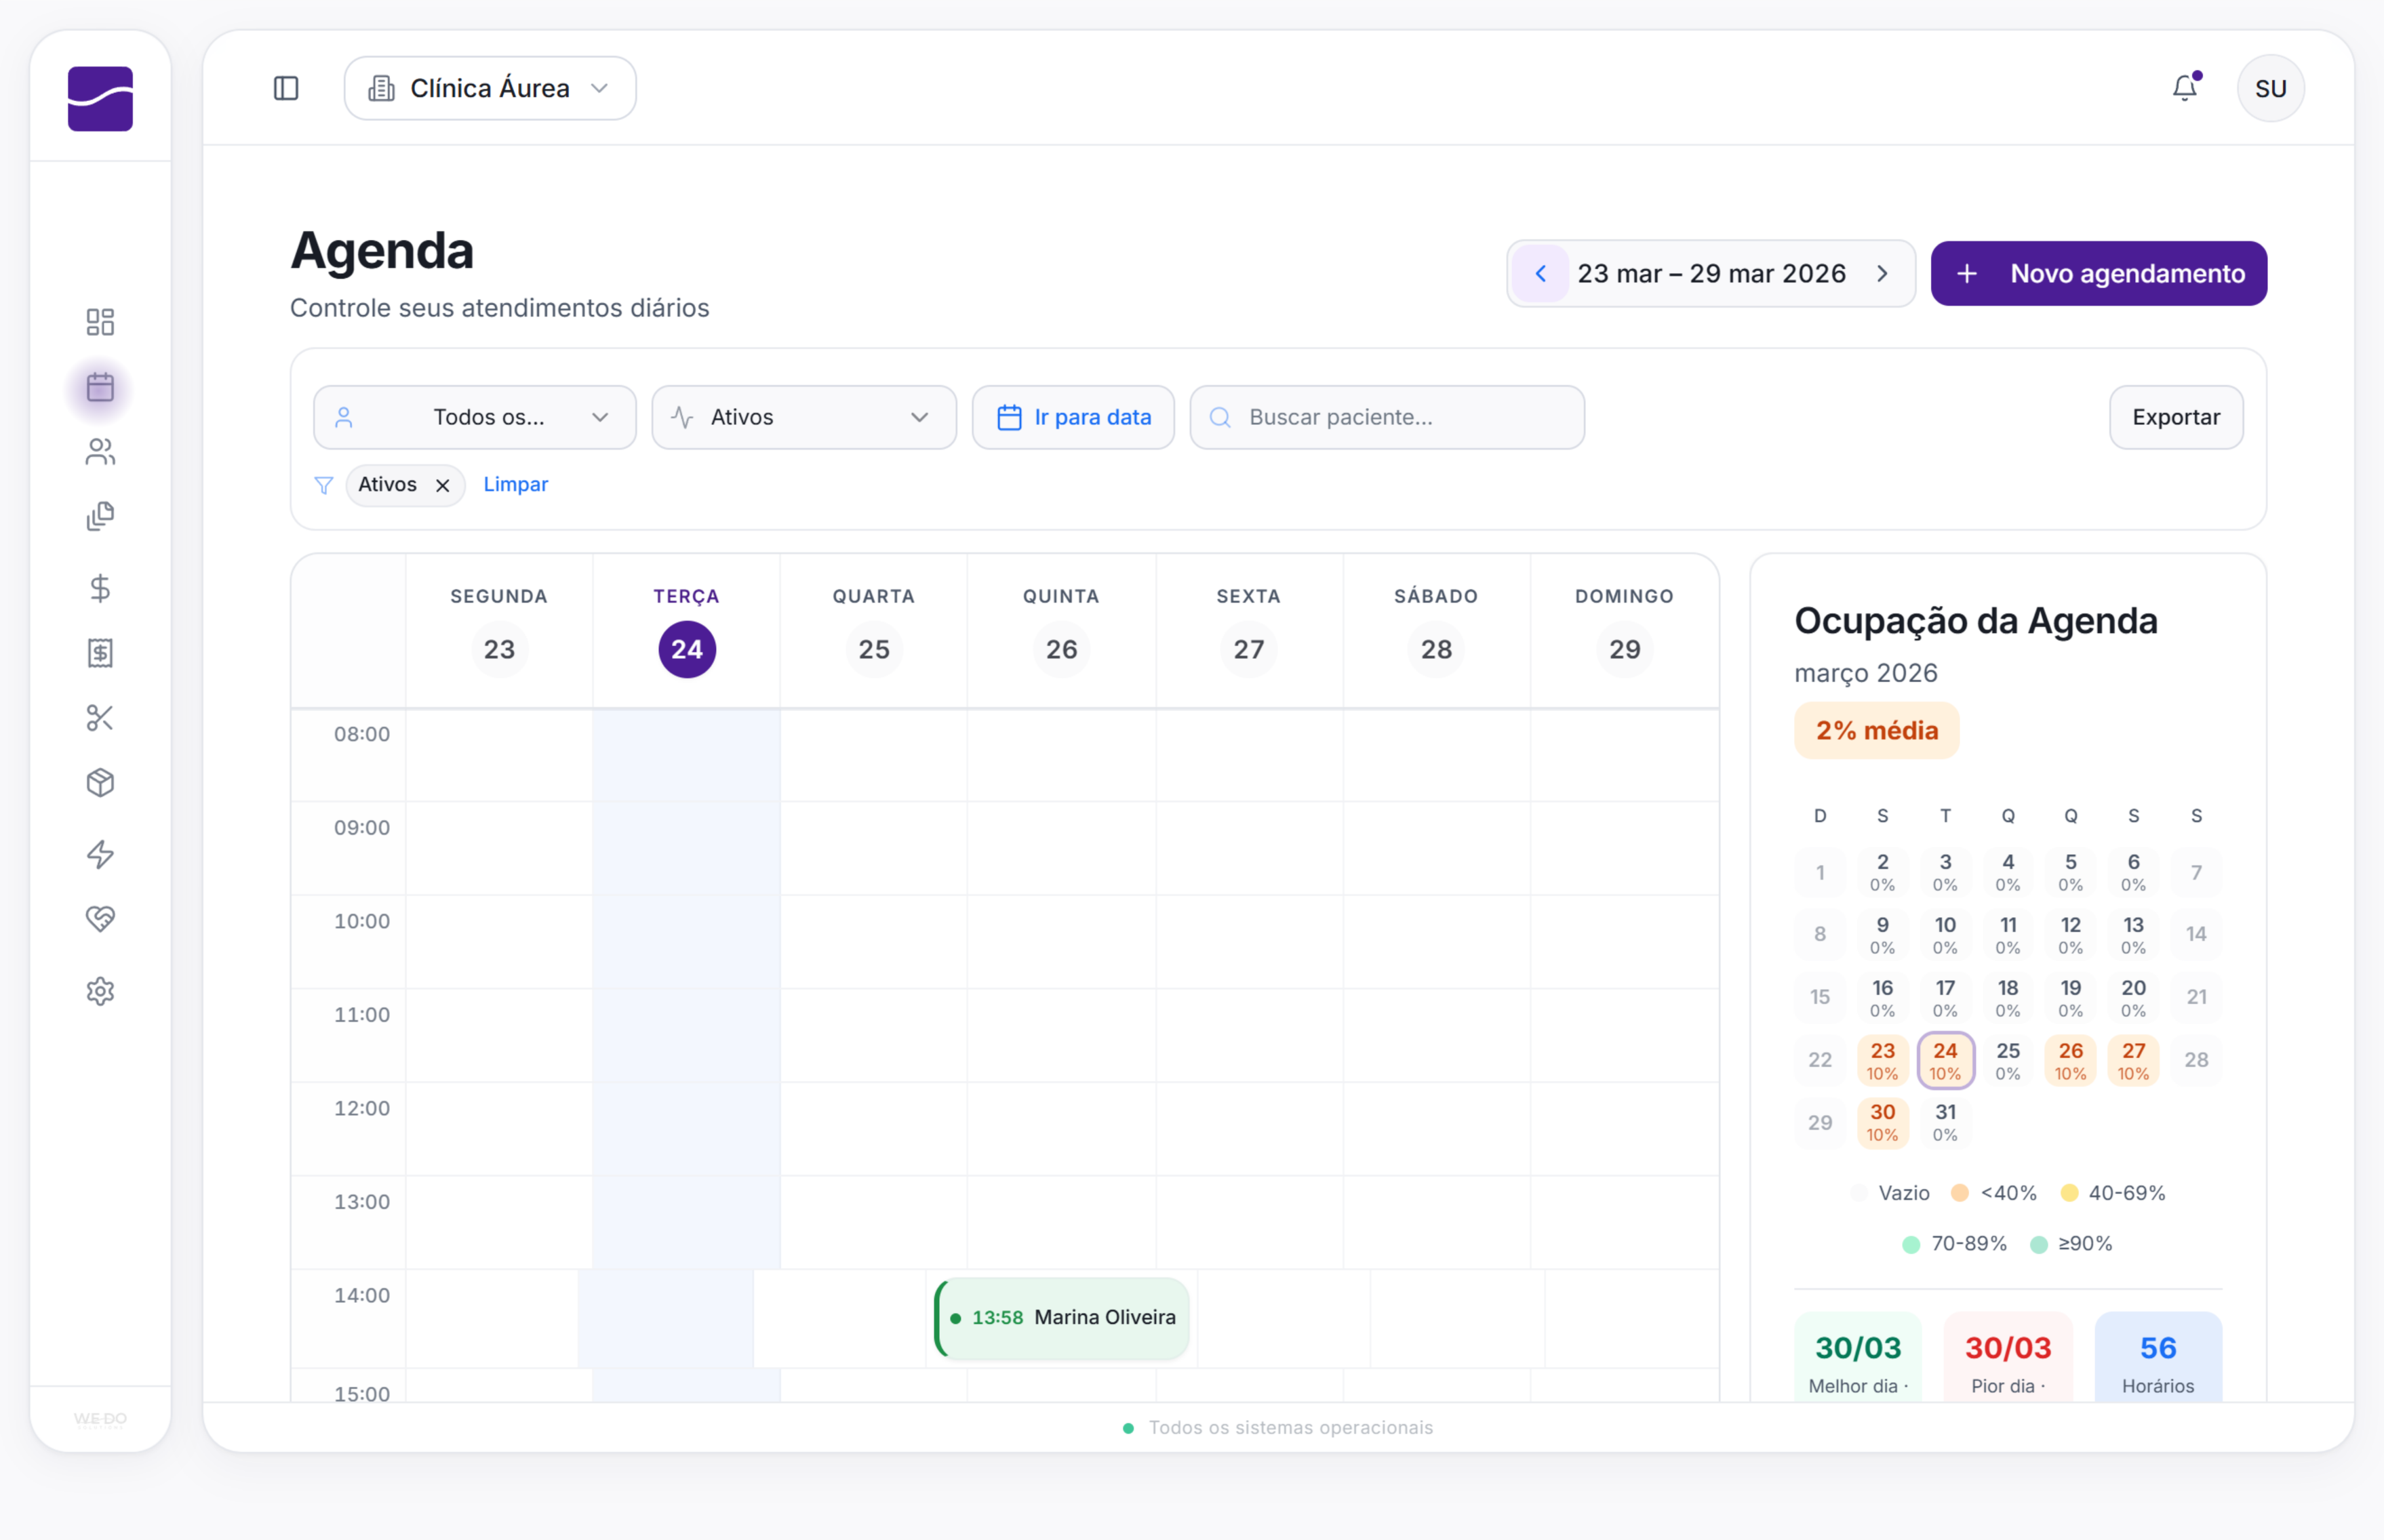Select Terça 24 day header
This screenshot has width=2384, height=1540.
[686, 630]
